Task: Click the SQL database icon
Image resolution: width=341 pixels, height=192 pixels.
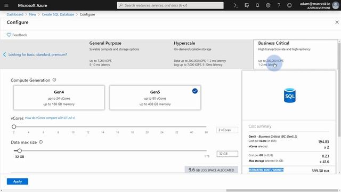Action: coord(290,95)
